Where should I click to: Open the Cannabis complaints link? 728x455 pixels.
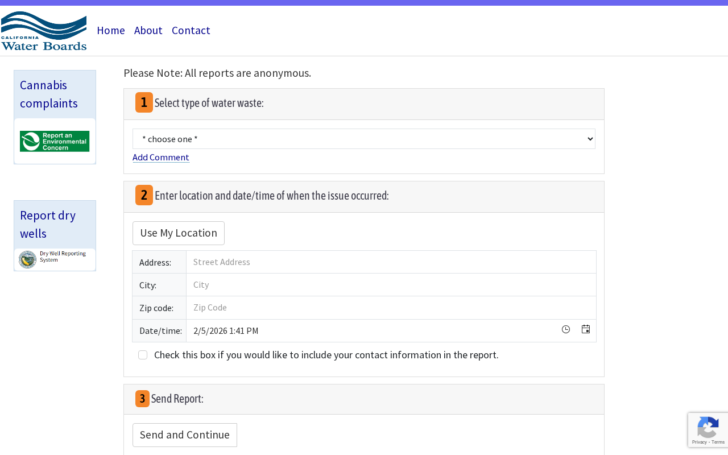[x=49, y=94]
